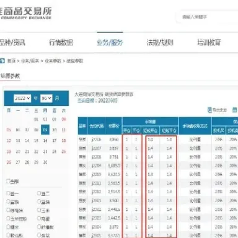Click 业务/服务 in breadcrumb trail
238x238 pixels.
pyautogui.click(x=30, y=61)
